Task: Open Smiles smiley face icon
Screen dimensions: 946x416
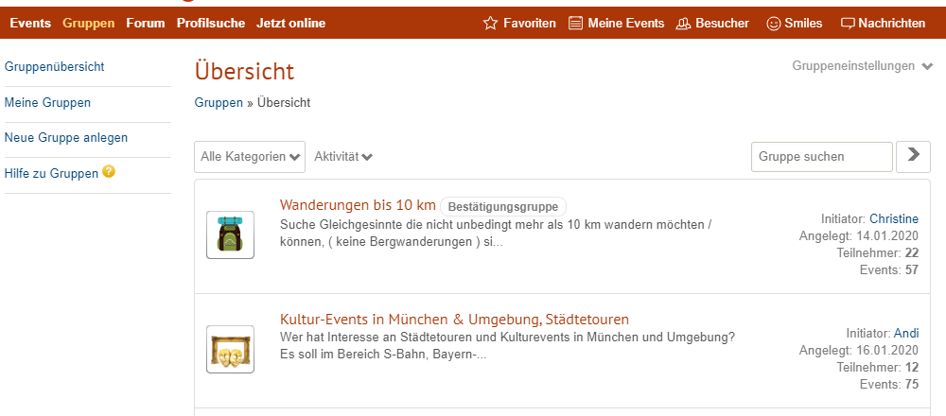Action: click(x=773, y=23)
